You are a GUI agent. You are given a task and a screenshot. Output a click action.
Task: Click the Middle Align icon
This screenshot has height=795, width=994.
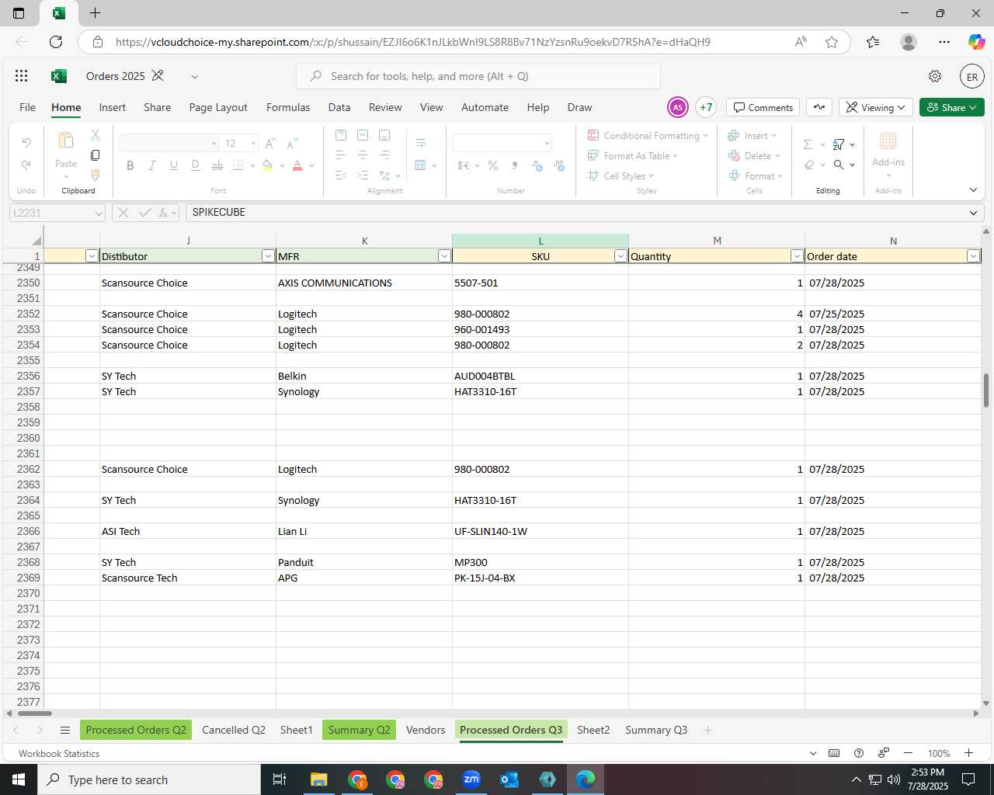pos(363,135)
